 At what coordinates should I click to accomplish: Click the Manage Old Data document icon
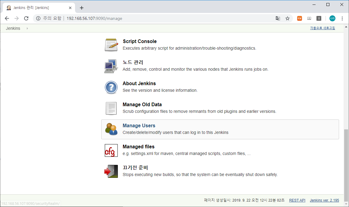click(x=111, y=108)
